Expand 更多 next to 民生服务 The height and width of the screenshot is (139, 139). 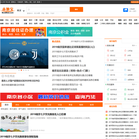(134, 85)
